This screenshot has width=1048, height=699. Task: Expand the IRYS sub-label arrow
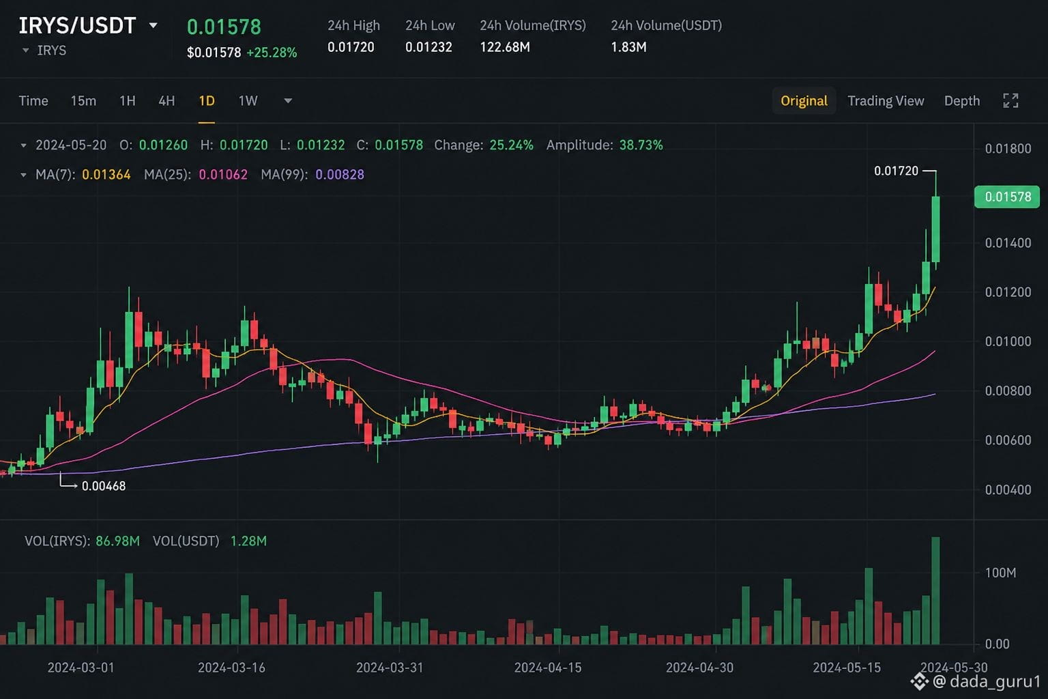click(26, 51)
